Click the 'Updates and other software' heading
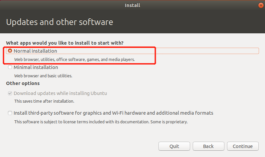 (60, 22)
